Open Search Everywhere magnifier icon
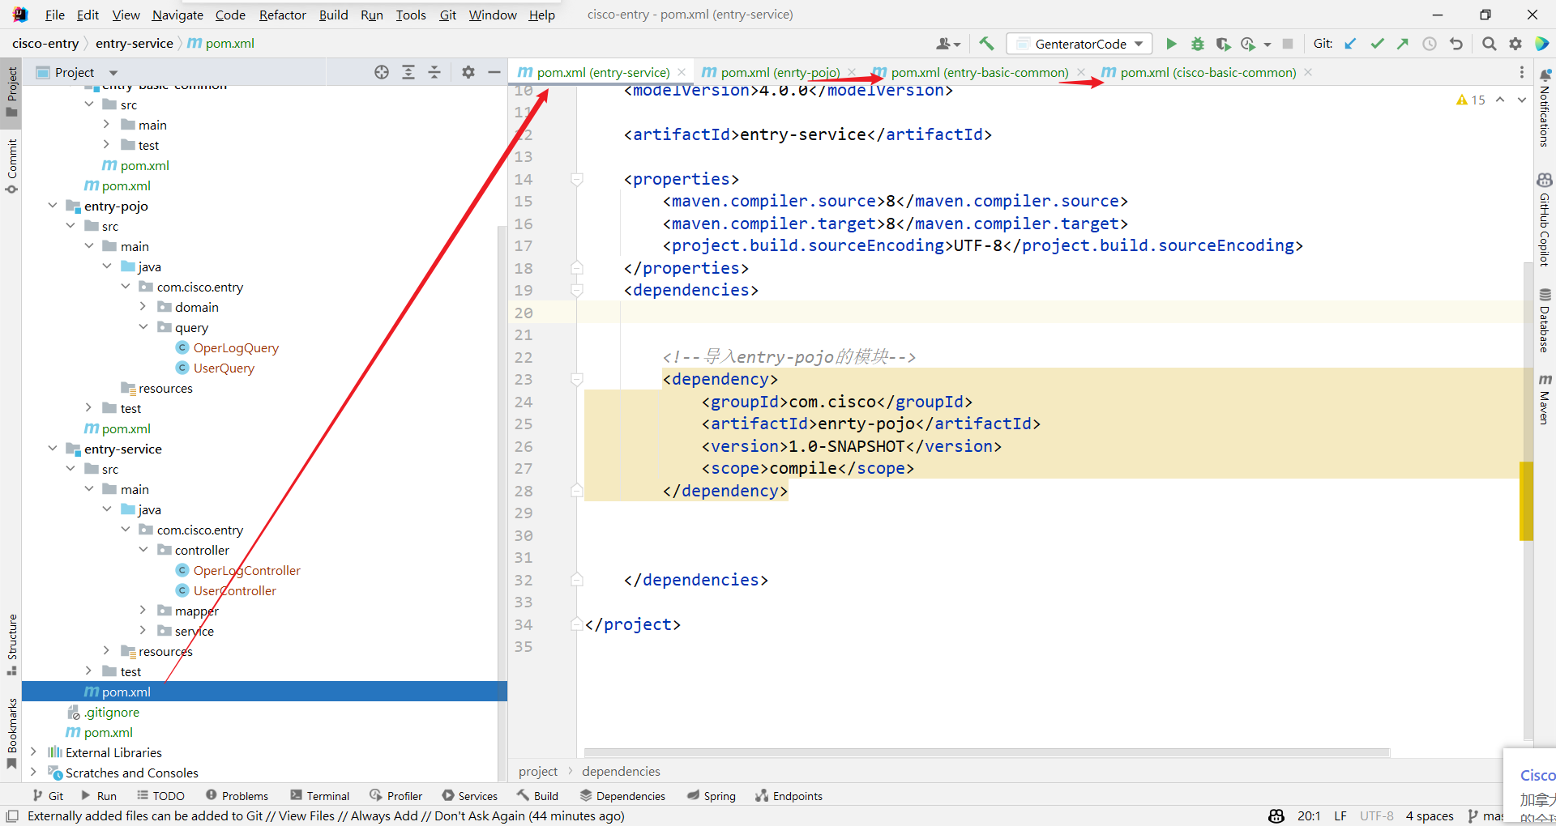This screenshot has width=1556, height=826. tap(1489, 44)
